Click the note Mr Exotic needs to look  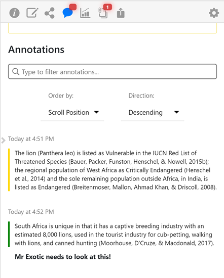[x=63, y=257]
